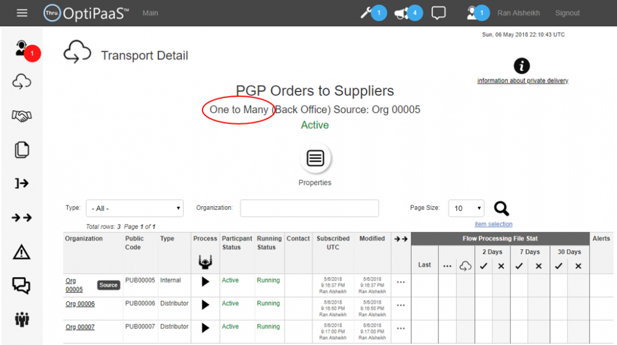The height and width of the screenshot is (345, 617).
Task: Expand the ellipsis menu for Org 00006 row
Action: (x=401, y=305)
